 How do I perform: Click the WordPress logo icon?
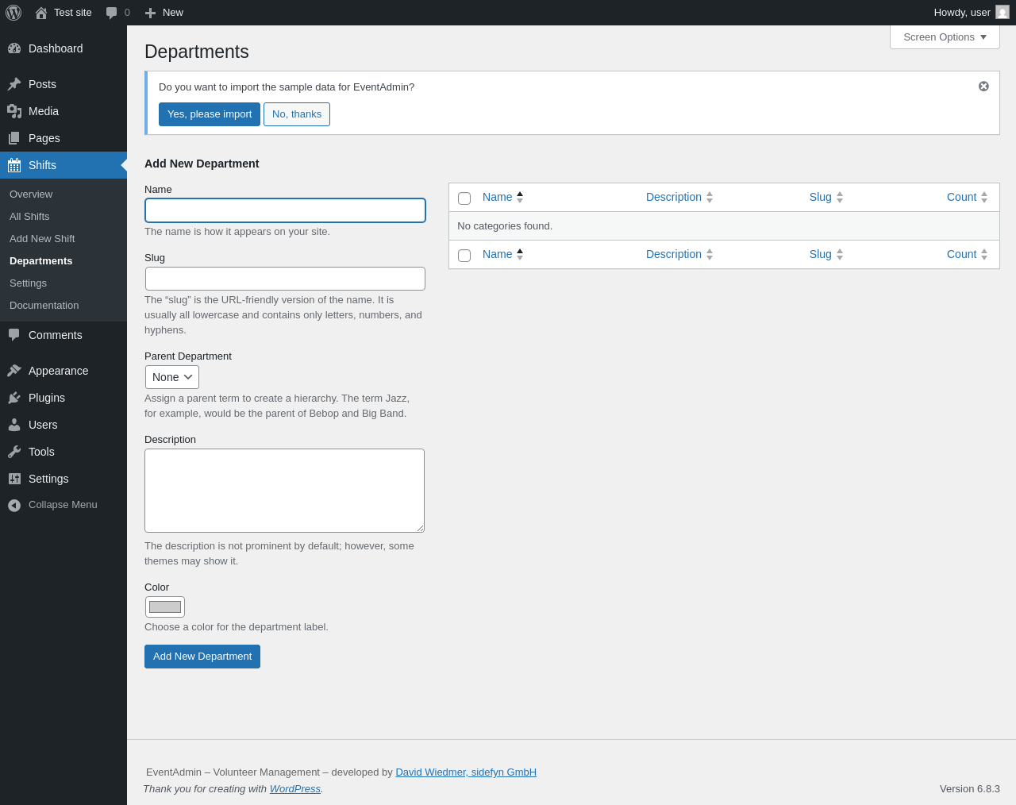coord(13,13)
